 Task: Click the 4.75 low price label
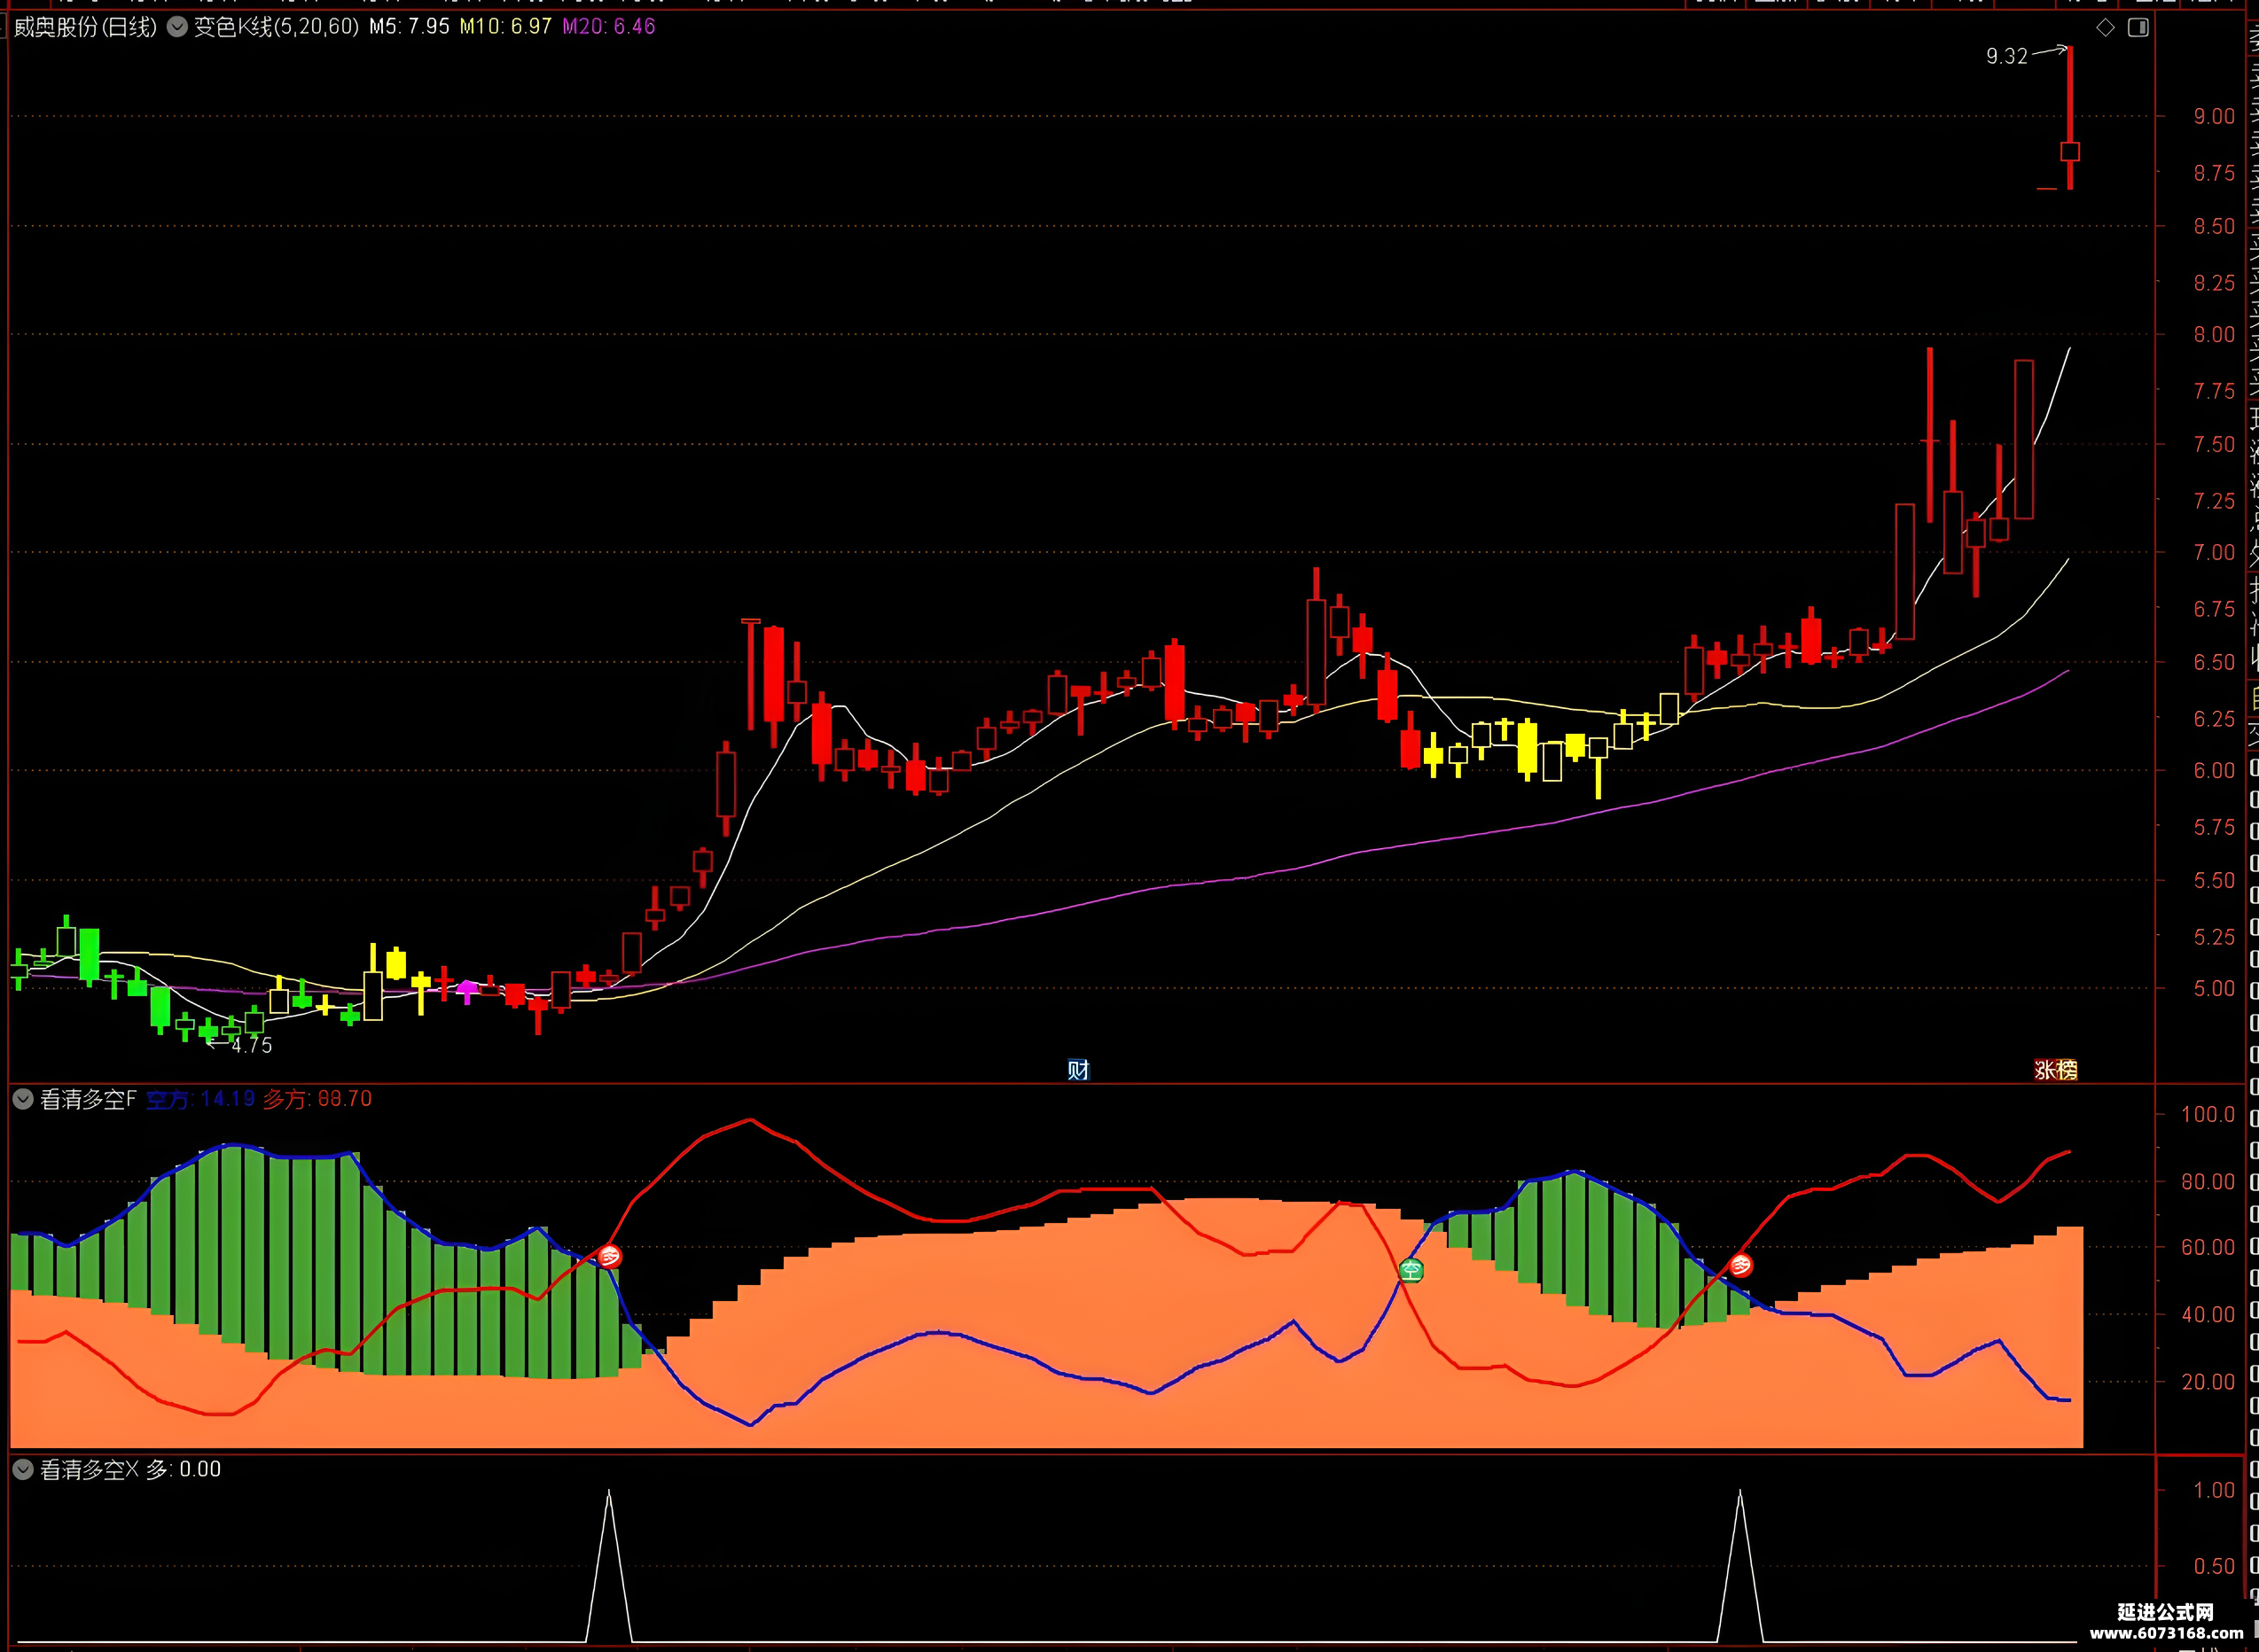pyautogui.click(x=251, y=1046)
